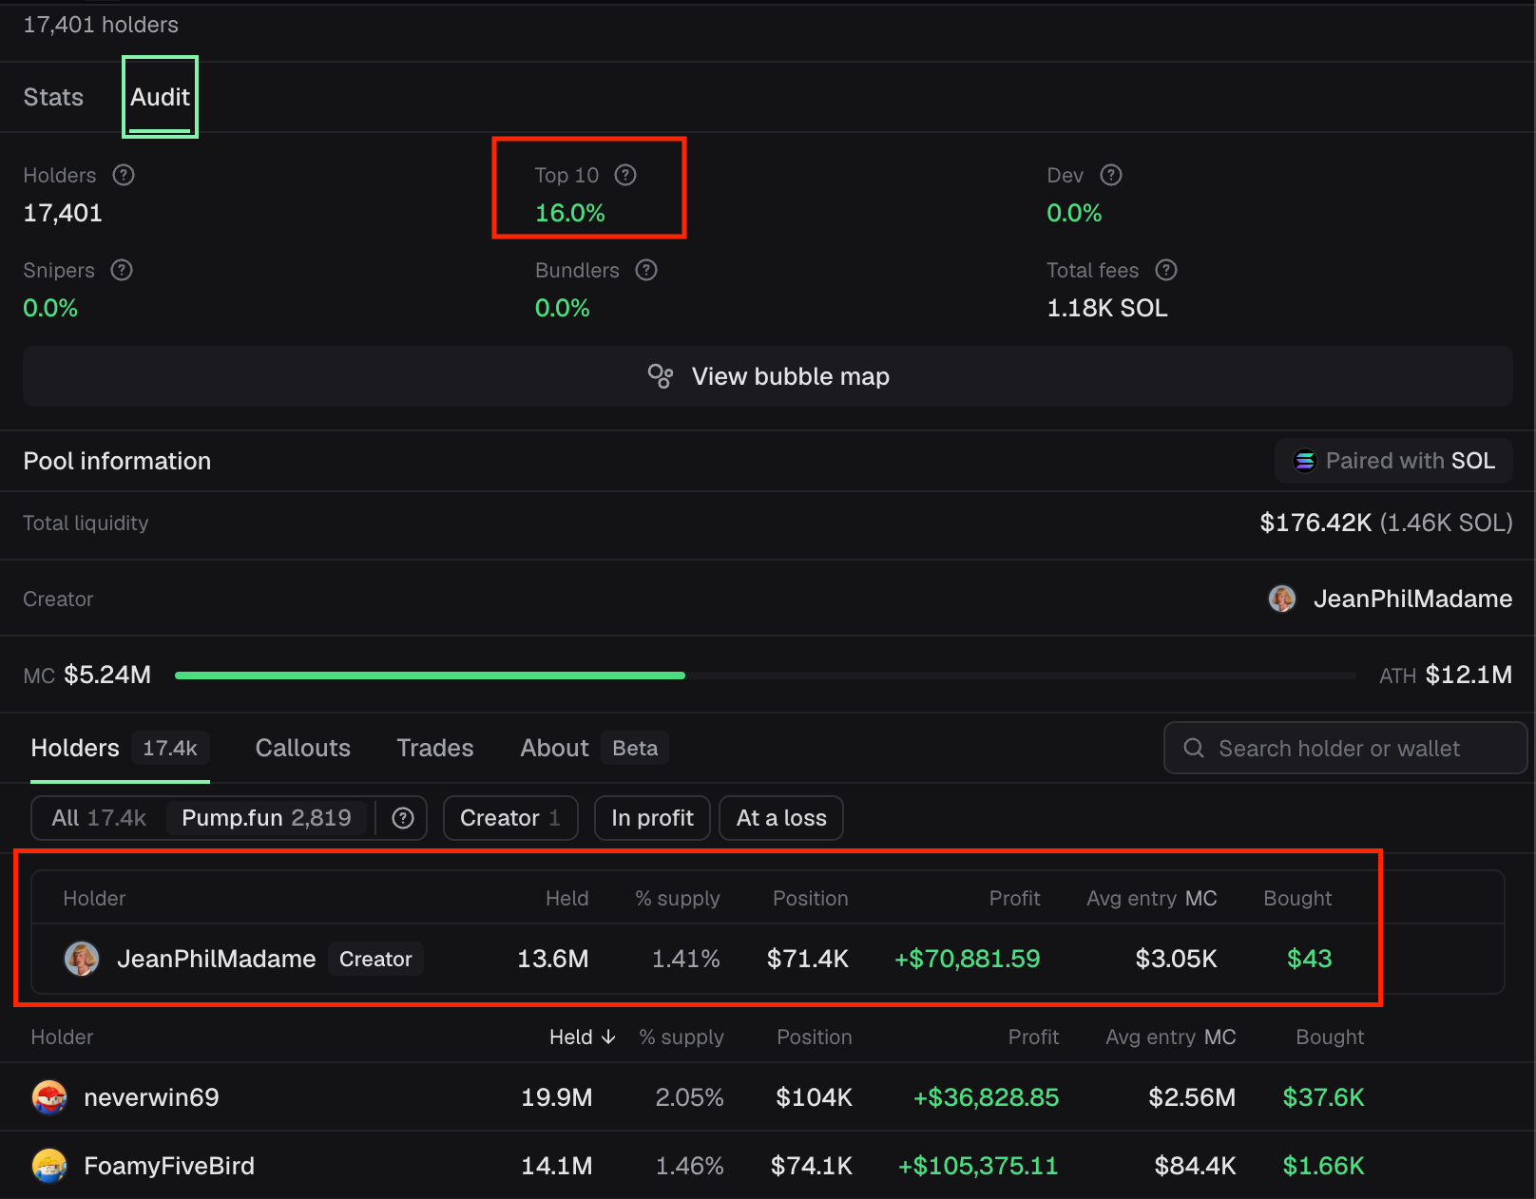
Task: Open the Snipers help icon
Action: click(122, 270)
